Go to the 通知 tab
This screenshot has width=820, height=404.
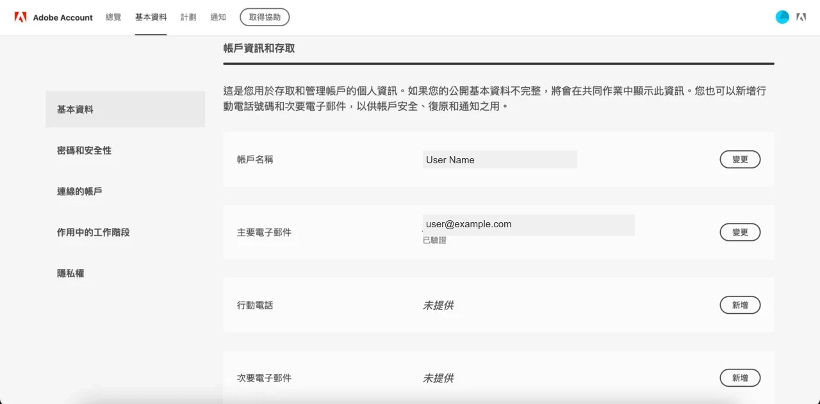click(218, 17)
